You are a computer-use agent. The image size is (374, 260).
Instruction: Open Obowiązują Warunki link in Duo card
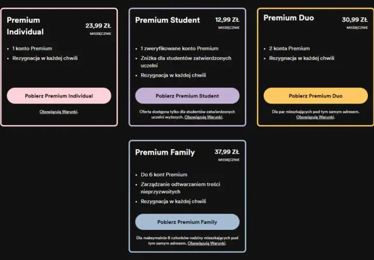(x=315, y=117)
